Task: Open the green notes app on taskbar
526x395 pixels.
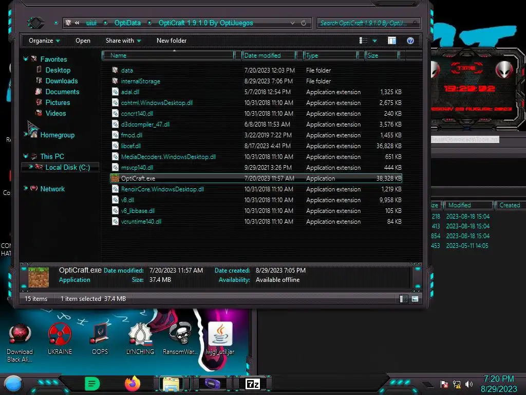Action: [92, 384]
